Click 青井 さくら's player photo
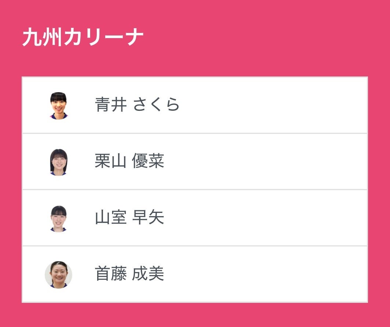Image resolution: width=390 pixels, height=327 pixels. [x=59, y=105]
